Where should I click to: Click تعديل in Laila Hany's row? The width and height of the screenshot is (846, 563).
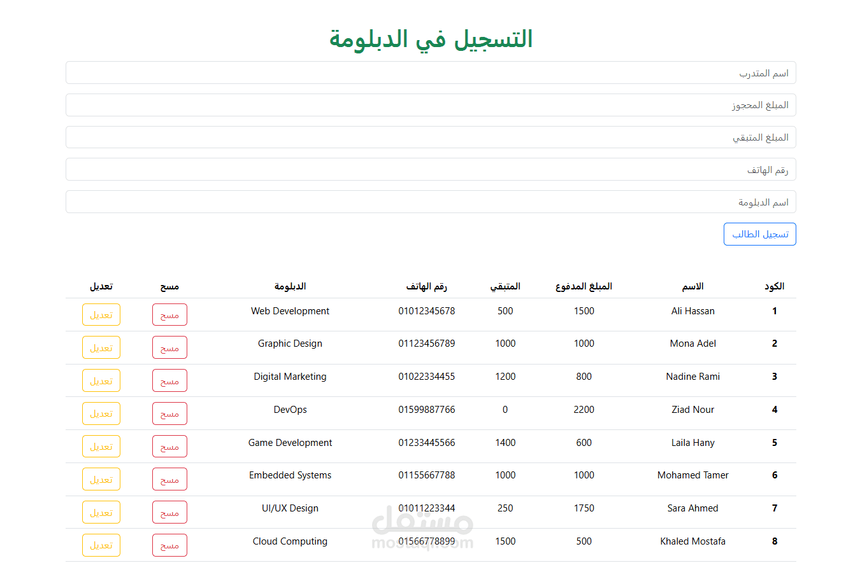click(101, 447)
